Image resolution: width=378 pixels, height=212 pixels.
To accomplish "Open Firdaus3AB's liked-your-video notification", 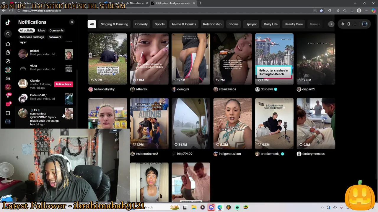I will (45, 98).
